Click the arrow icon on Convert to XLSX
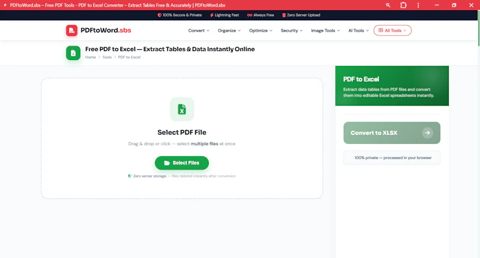Viewport: 480px width, 258px height. coord(427,133)
